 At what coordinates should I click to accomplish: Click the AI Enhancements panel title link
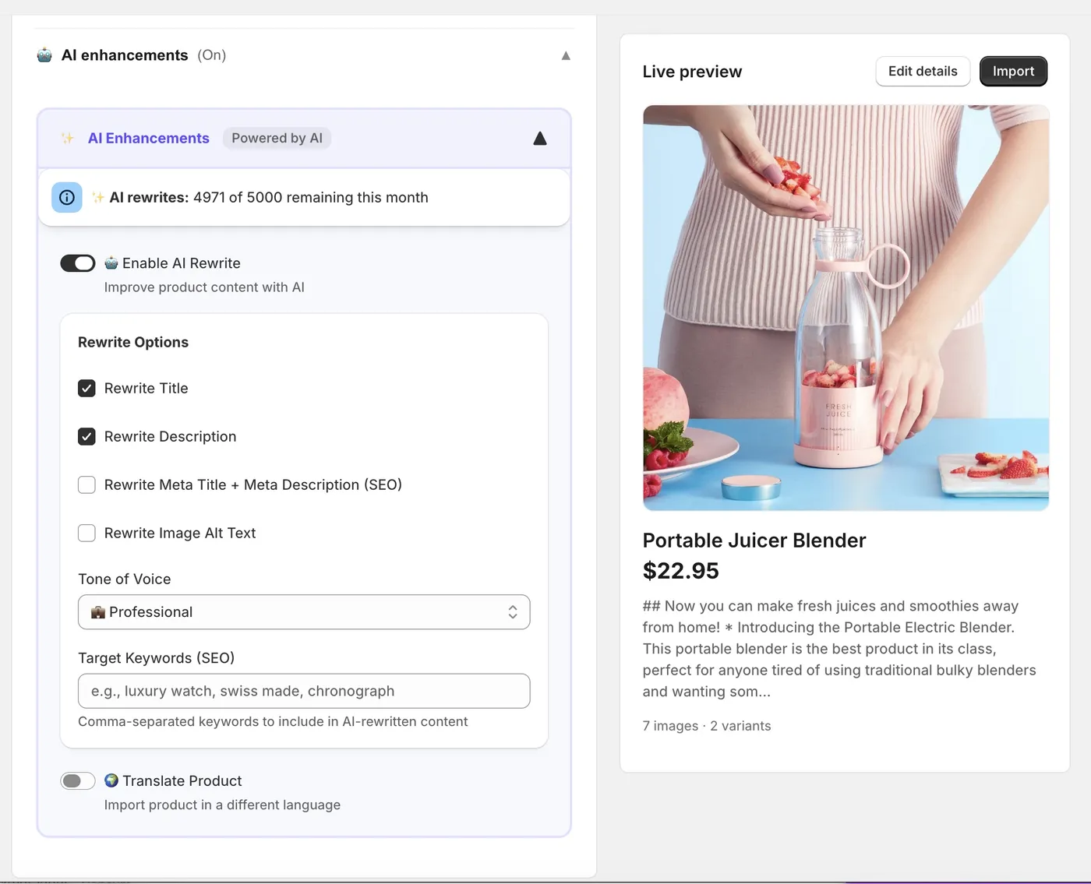point(149,138)
